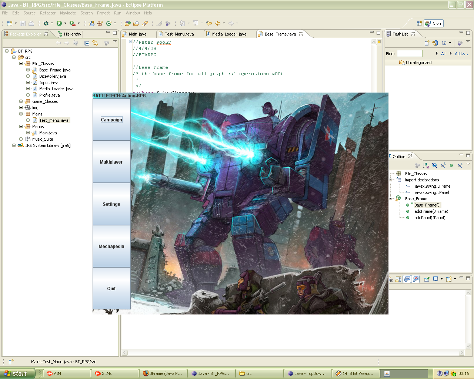Click New Java Class toolbar icon
Screen dimensions: 474x379
pyautogui.click(x=109, y=23)
